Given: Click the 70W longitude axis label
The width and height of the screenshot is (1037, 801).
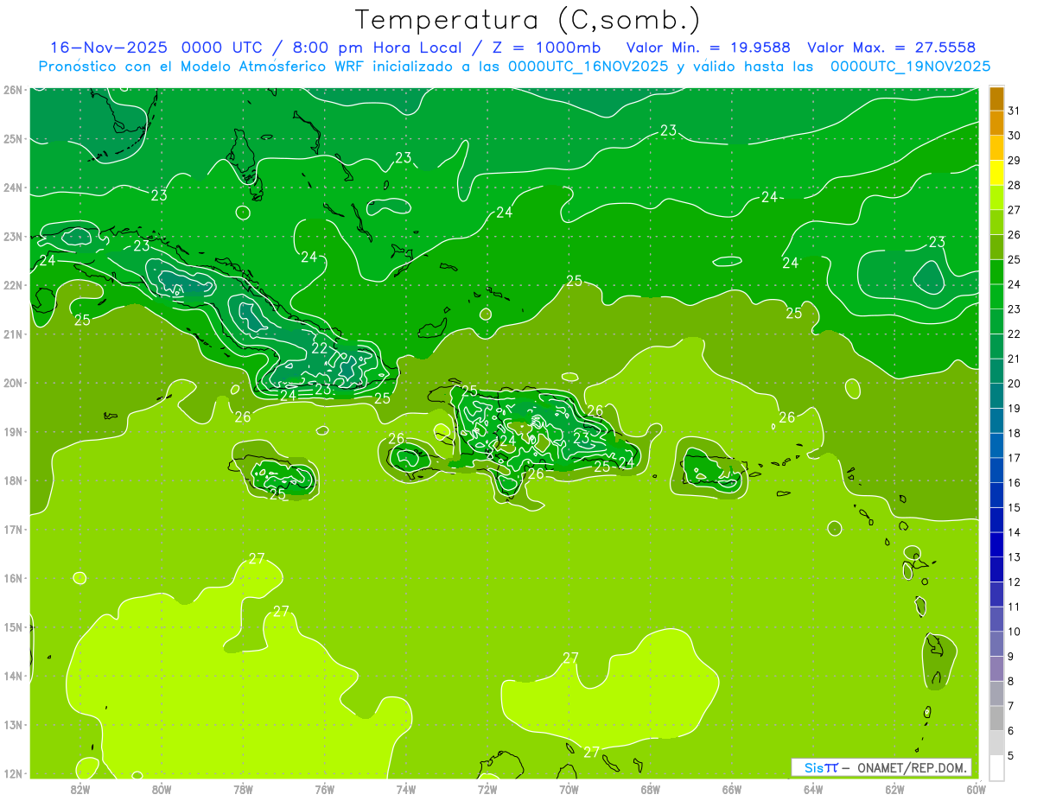Looking at the screenshot, I should [569, 789].
